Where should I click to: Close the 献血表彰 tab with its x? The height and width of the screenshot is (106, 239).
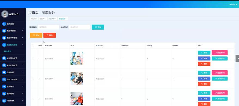pos(55,19)
